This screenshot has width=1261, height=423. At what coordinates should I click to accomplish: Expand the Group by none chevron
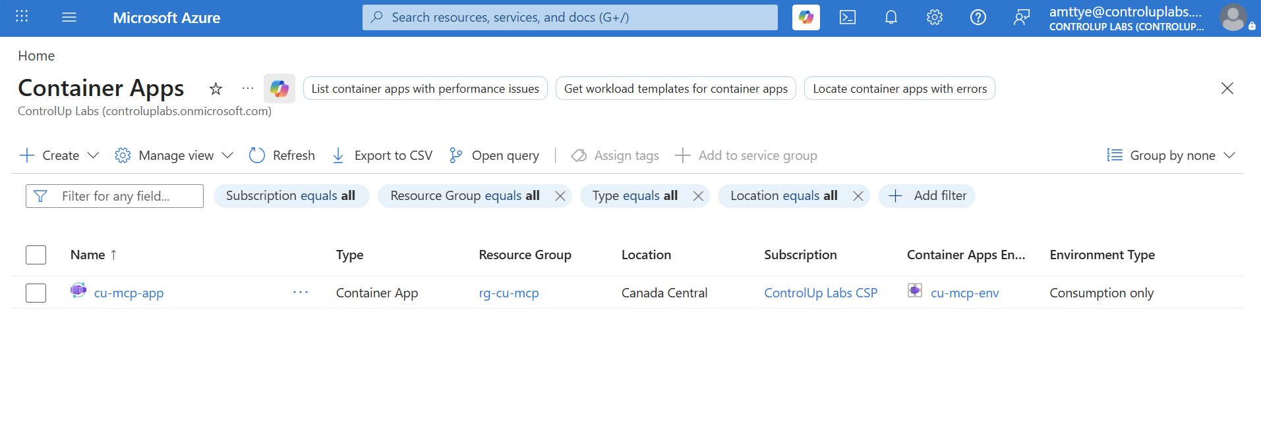pos(1229,155)
